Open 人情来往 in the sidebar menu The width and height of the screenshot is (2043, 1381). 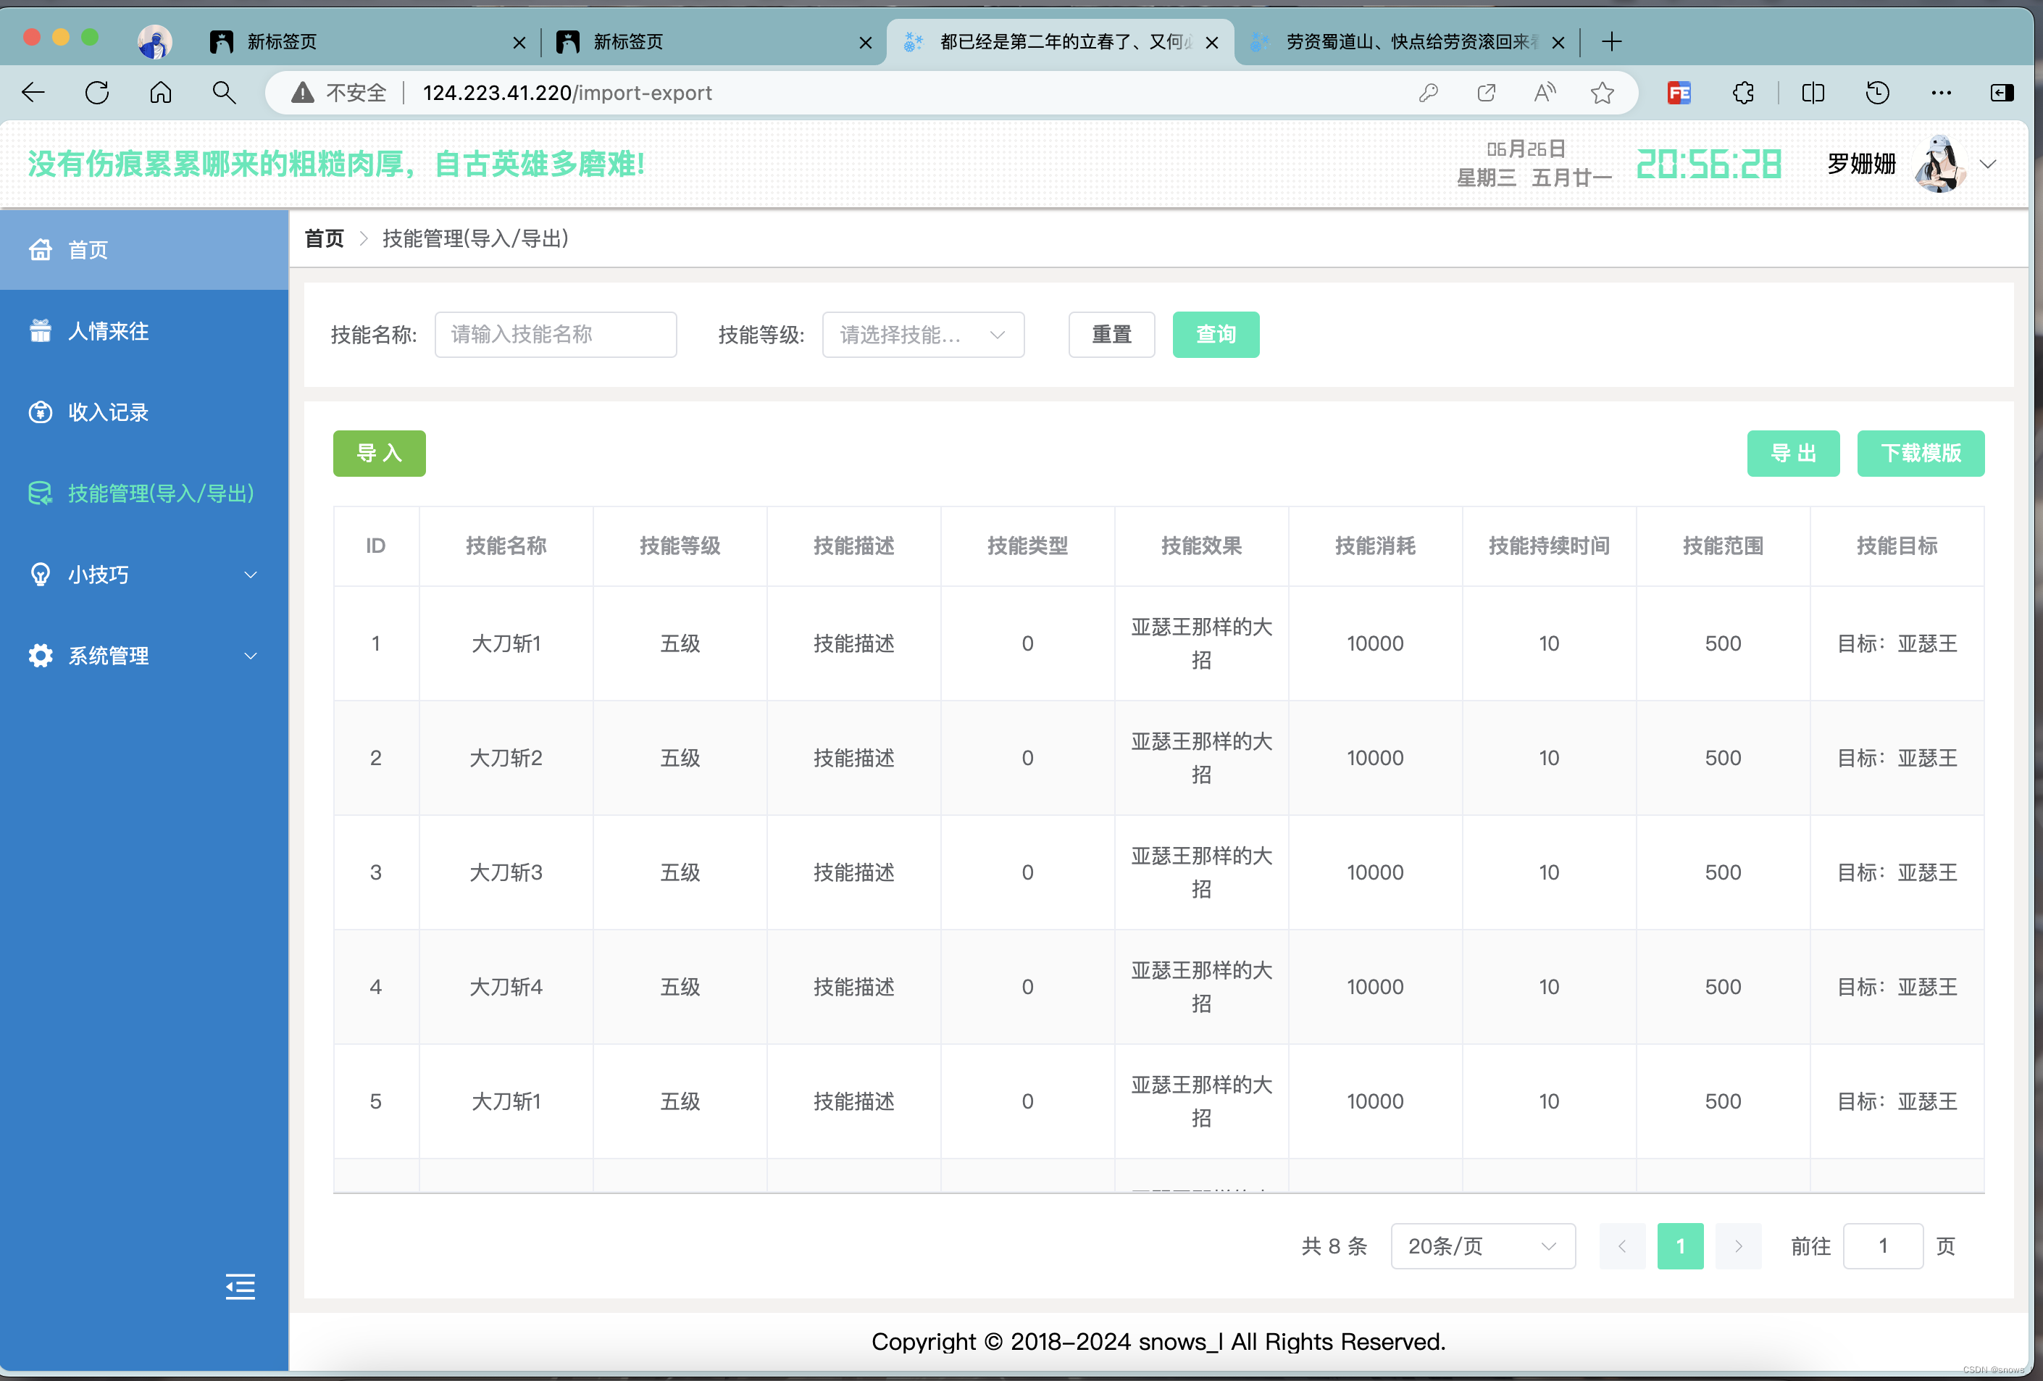tap(109, 331)
